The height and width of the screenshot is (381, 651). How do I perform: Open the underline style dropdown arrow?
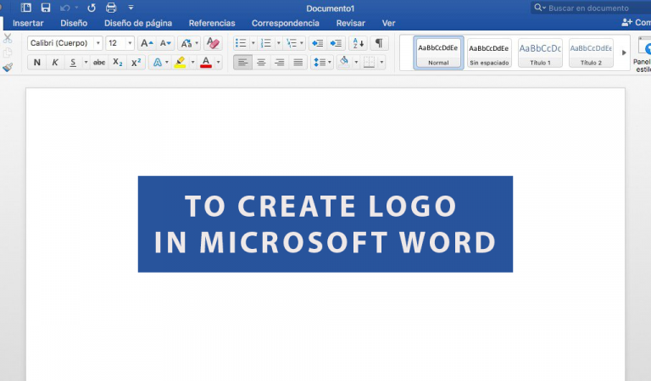[x=86, y=63]
